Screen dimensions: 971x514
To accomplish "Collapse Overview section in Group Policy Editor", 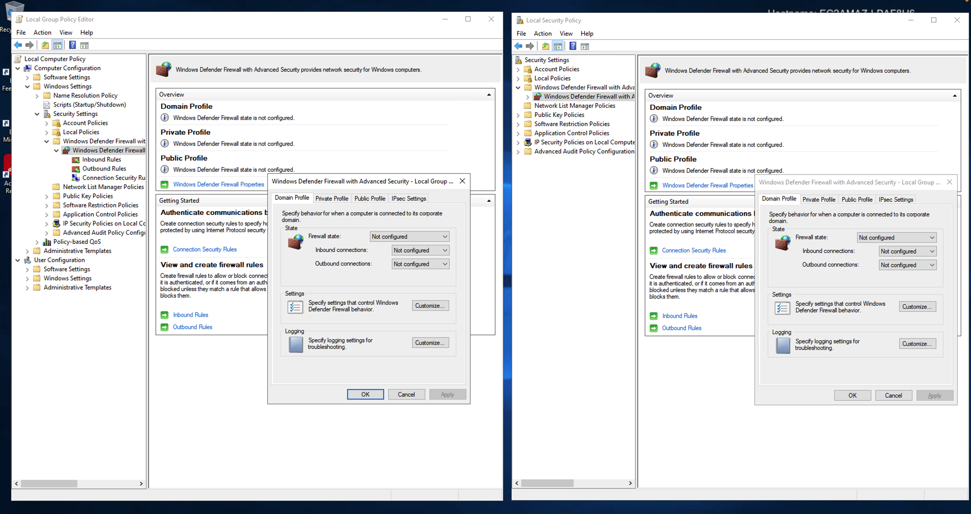I will [x=489, y=94].
